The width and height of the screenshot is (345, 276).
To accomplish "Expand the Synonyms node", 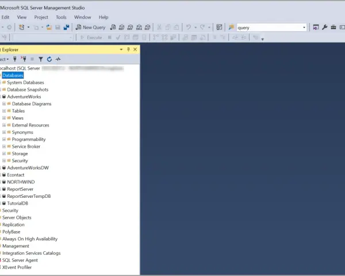I will click(4, 132).
